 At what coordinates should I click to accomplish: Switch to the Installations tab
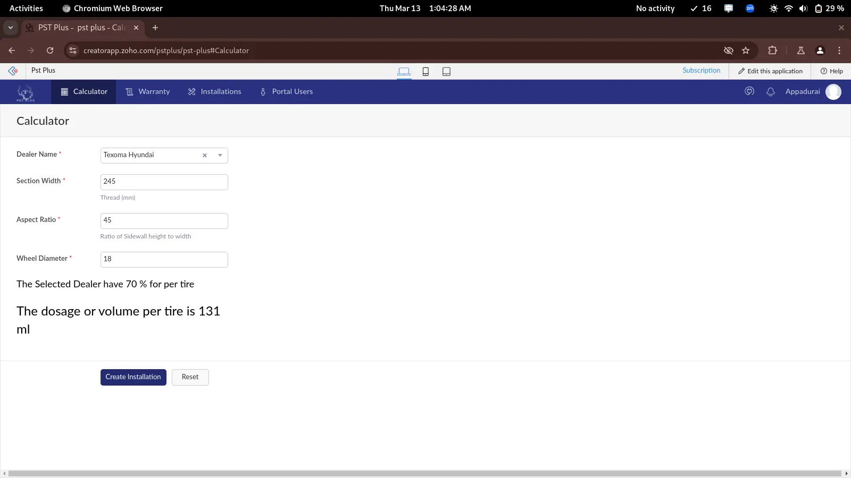pos(221,91)
